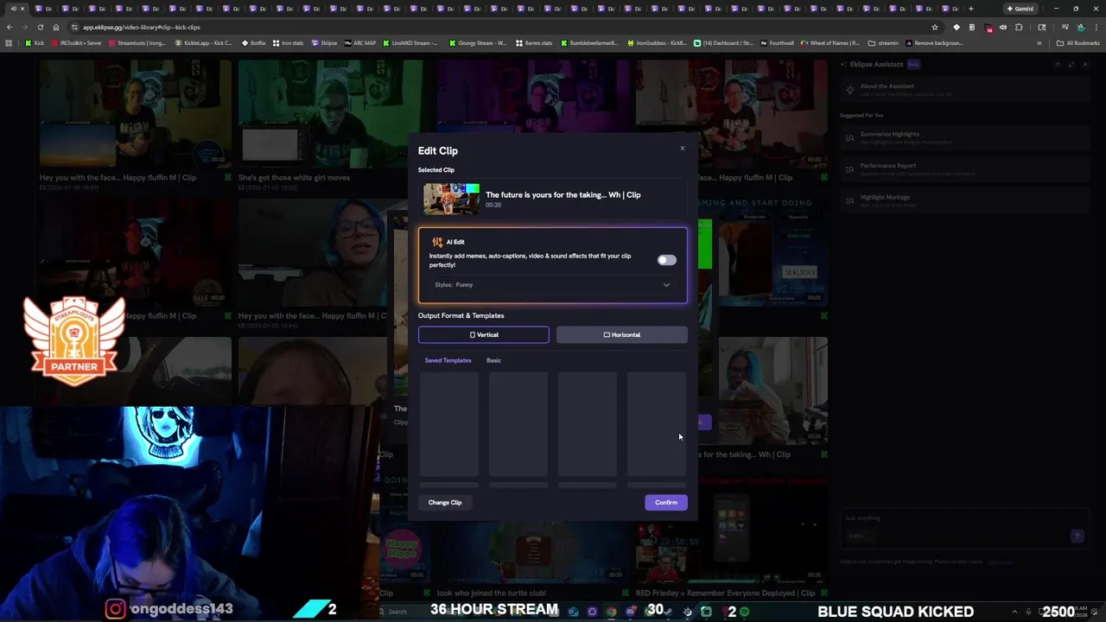This screenshot has height=622, width=1106.
Task: Close the Eklipse Assistant panel
Action: point(1084,64)
